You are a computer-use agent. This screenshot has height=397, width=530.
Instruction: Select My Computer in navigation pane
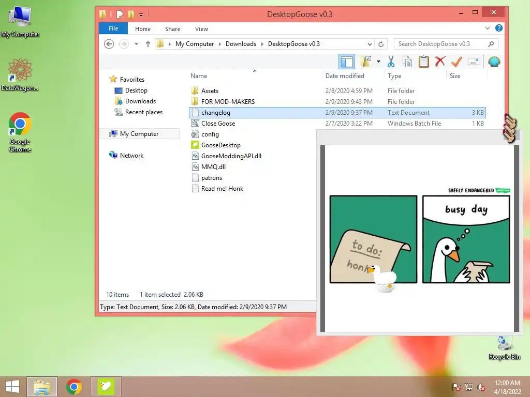tap(139, 134)
